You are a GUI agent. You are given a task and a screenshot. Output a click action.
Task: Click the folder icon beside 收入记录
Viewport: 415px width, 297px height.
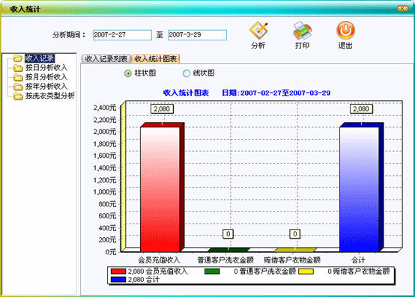[18, 58]
